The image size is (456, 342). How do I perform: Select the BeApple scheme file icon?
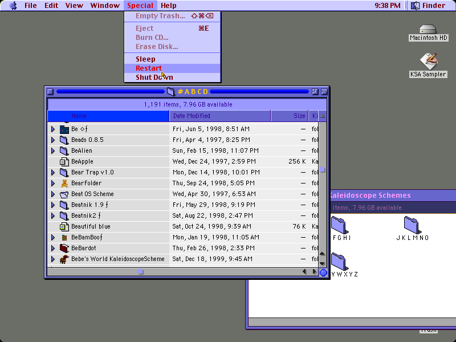pos(64,162)
